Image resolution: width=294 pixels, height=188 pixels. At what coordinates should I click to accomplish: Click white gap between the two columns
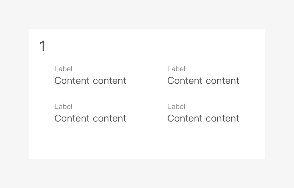pyautogui.click(x=146, y=93)
